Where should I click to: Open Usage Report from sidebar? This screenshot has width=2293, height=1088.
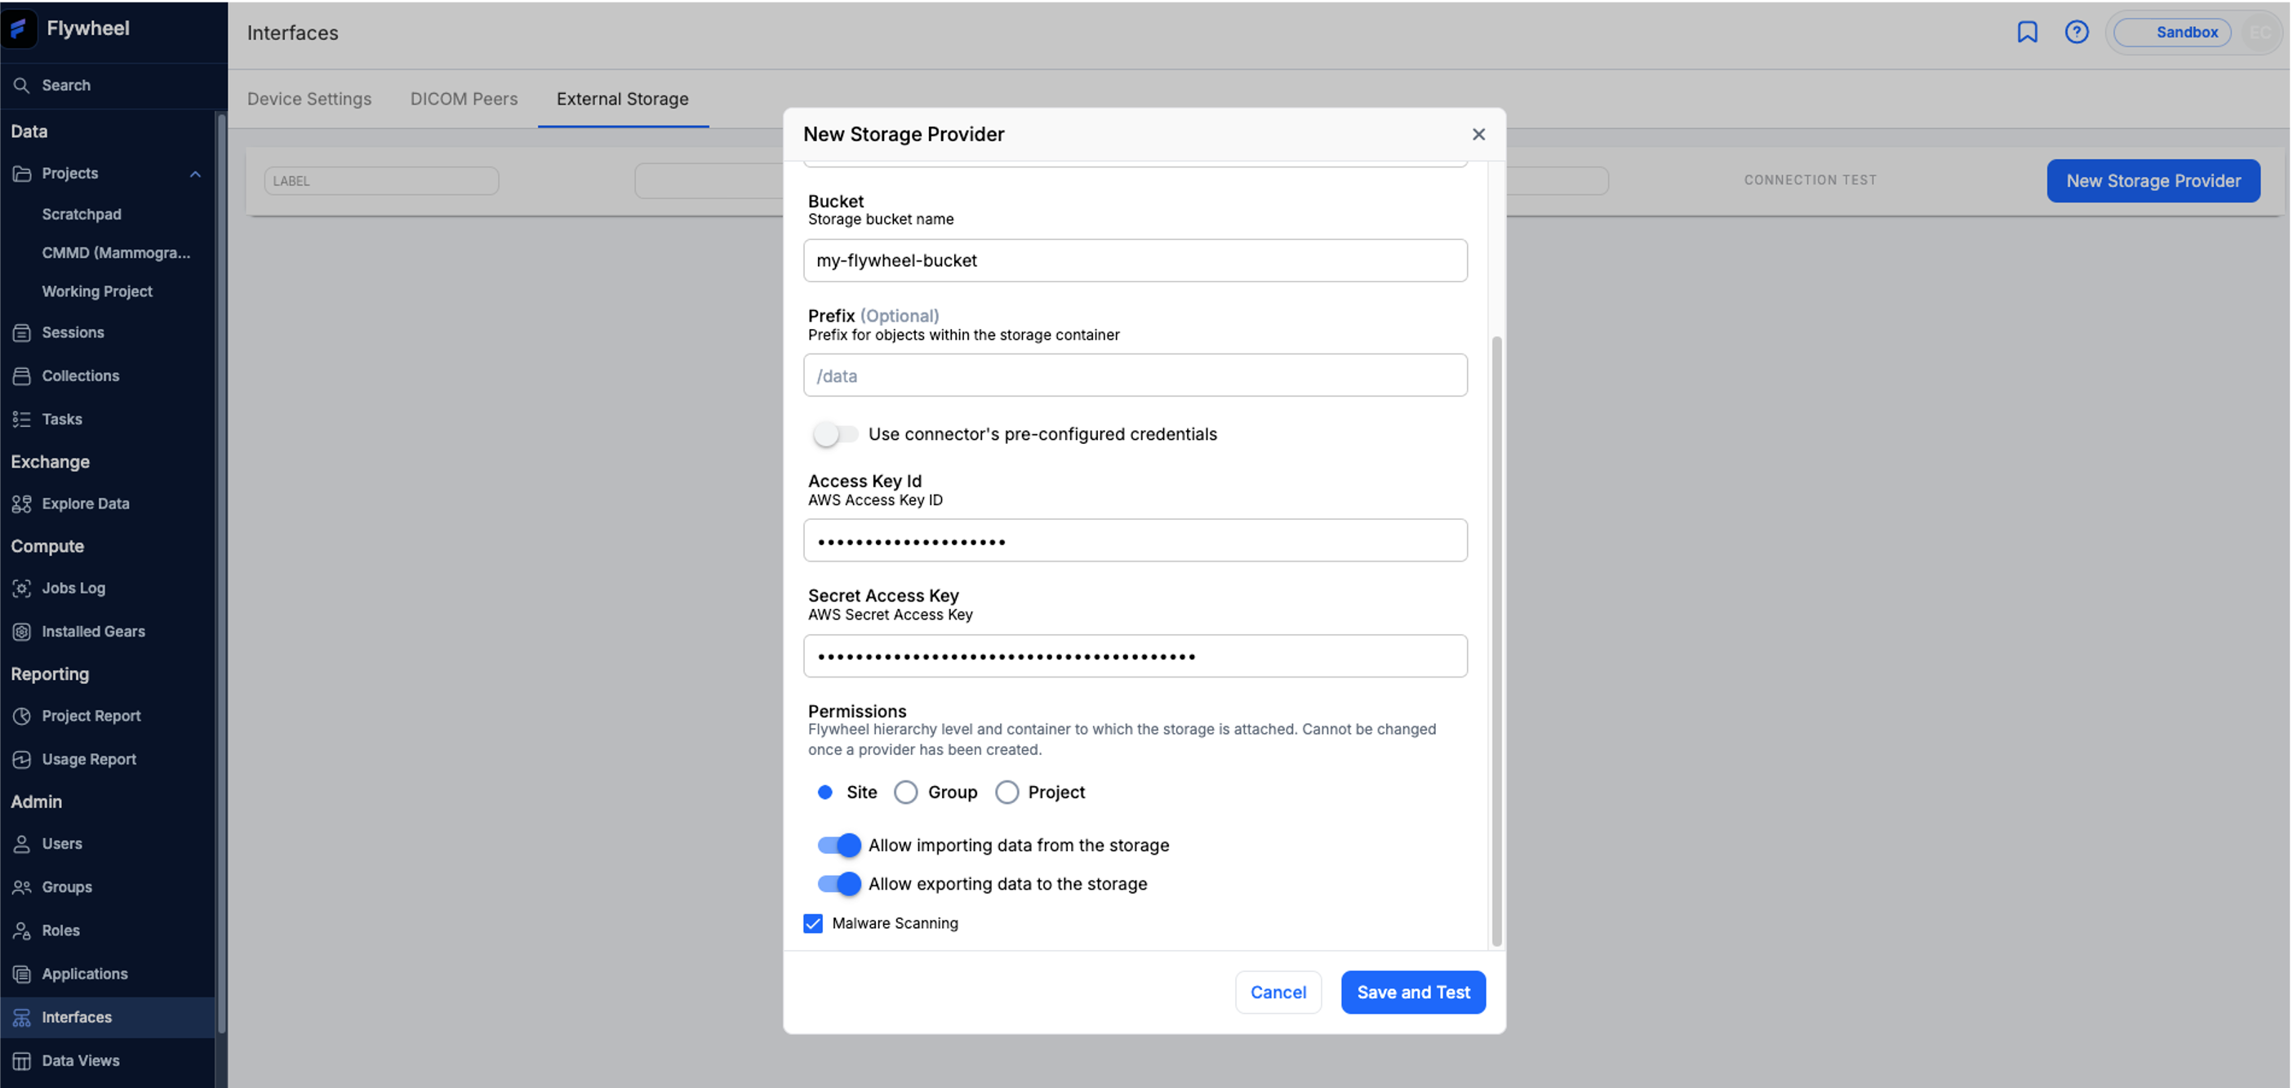click(88, 758)
